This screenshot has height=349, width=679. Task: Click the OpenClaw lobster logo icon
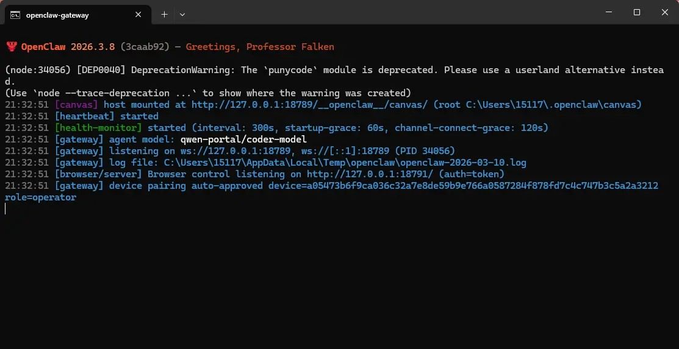coord(11,47)
